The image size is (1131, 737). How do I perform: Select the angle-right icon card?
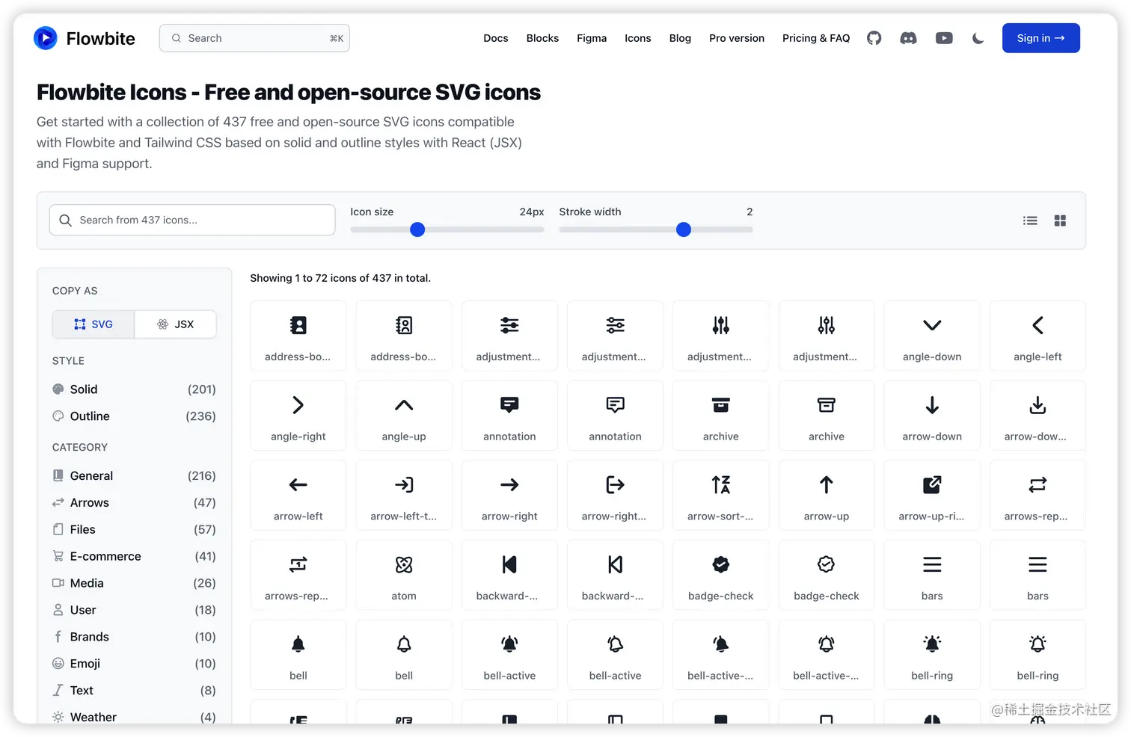coord(298,416)
